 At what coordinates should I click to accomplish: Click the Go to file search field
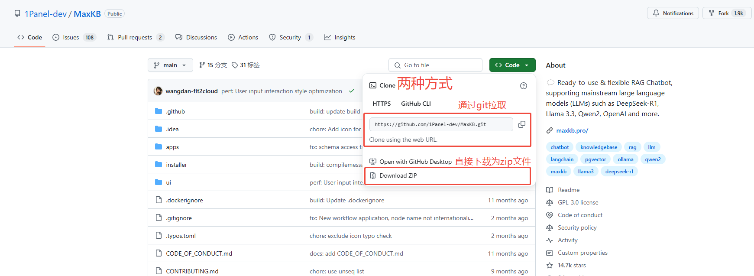pos(435,65)
